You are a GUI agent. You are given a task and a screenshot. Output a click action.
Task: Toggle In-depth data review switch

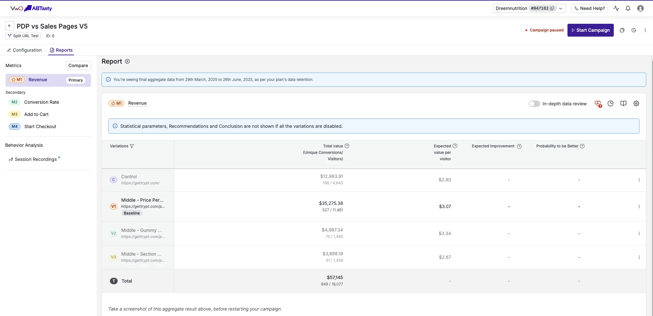[x=534, y=104]
